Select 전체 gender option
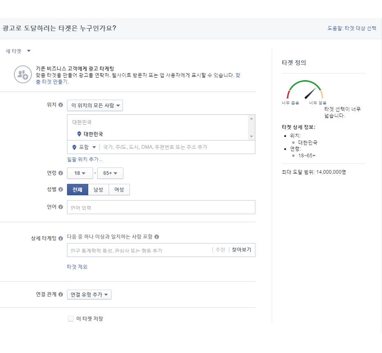Viewport: 382px width, 353px height. coord(78,190)
